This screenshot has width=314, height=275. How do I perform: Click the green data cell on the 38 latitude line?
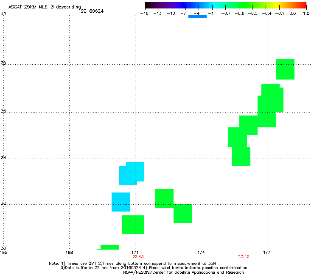(x=286, y=69)
